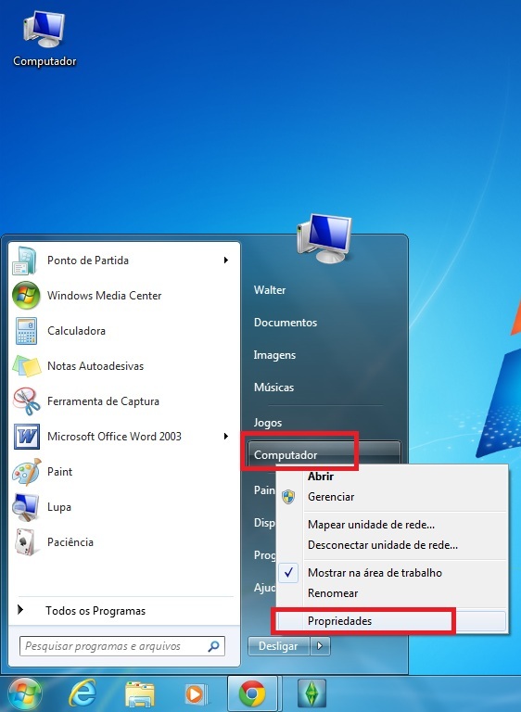Choose Gerenciar from context menu
This screenshot has width=521, height=712.
click(331, 497)
